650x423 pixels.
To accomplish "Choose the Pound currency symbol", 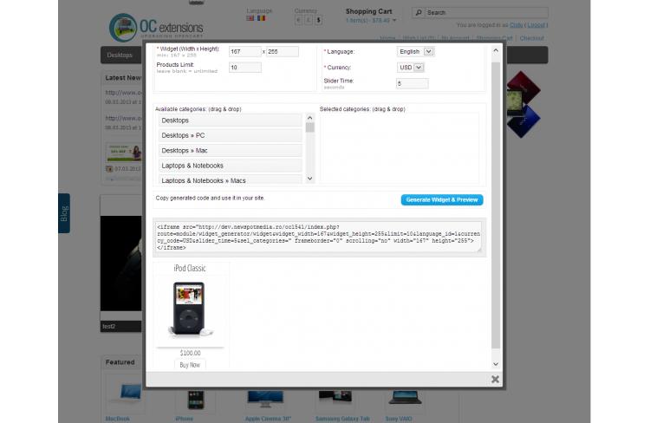I will 308,20.
